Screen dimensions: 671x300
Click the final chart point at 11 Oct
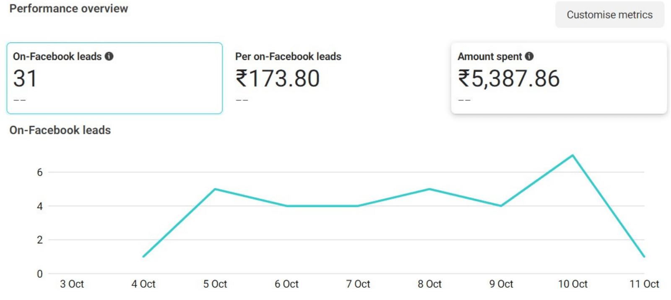click(x=644, y=256)
